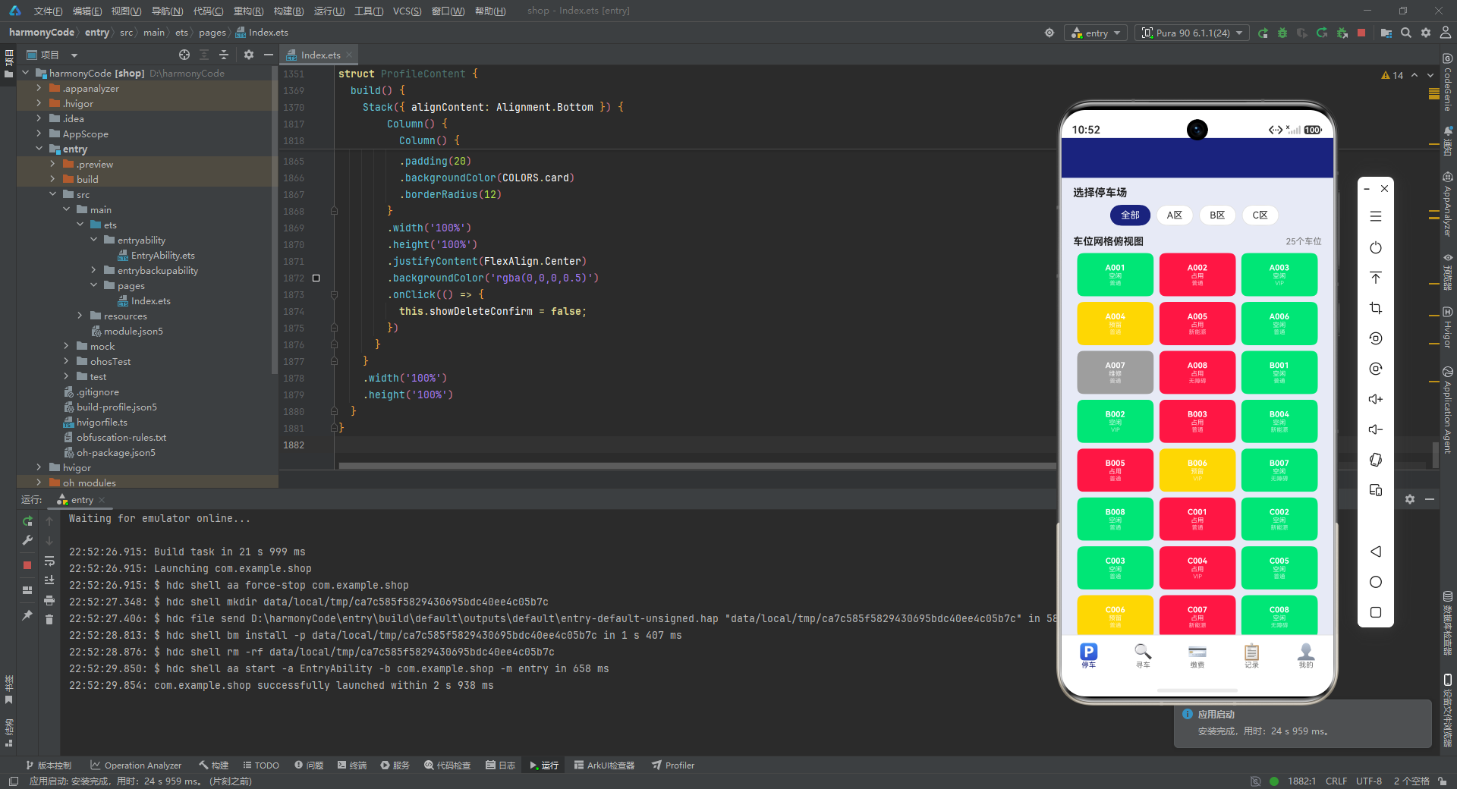
Task: Open IDE settings gear in the top toolbar
Action: point(1426,33)
